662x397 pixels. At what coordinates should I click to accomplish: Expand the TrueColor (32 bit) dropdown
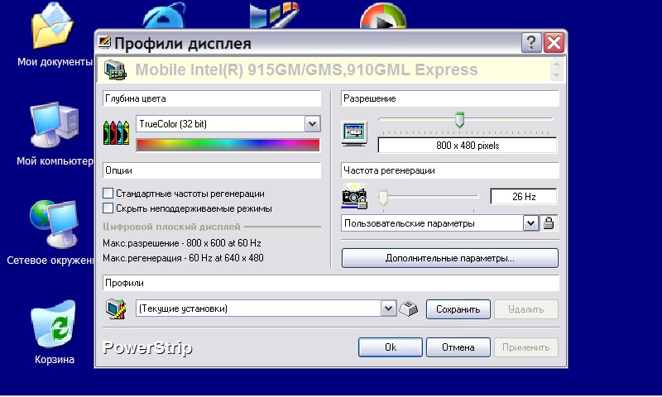(312, 124)
